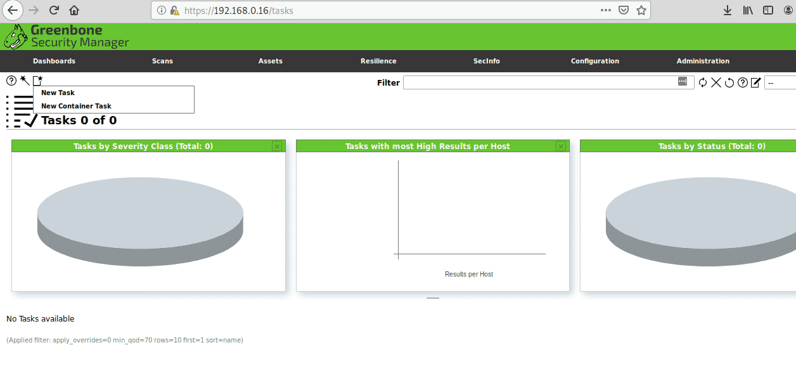Screen dimensions: 796x371
Task: Open the Scans menu
Action: (162, 61)
